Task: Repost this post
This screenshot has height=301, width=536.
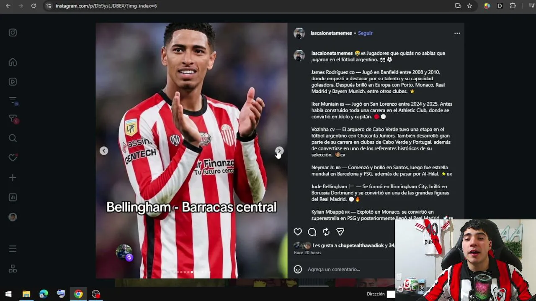Action: 326,232
